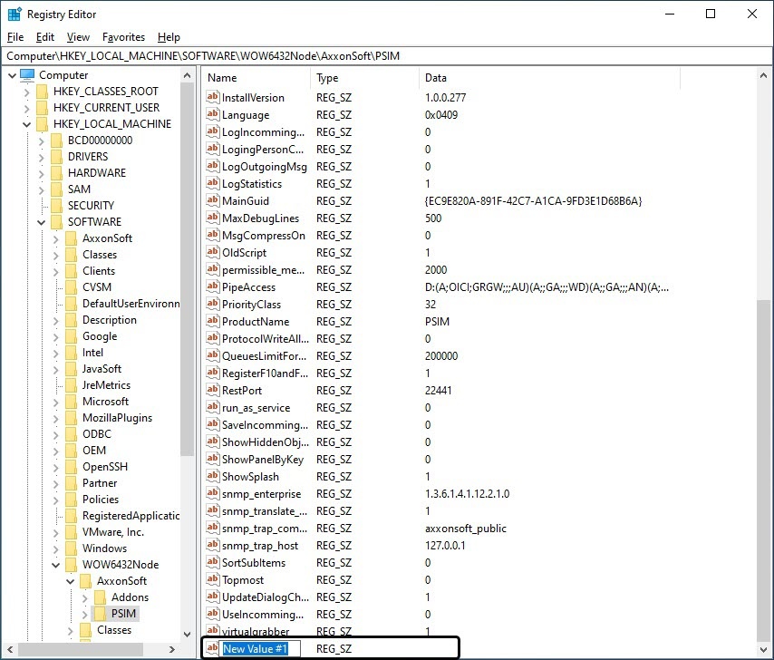Click the ab icon next to MainGuid

click(214, 200)
